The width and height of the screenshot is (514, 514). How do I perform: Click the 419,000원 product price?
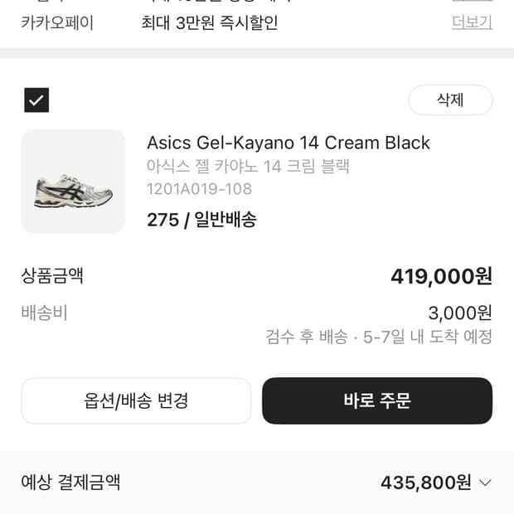pyautogui.click(x=441, y=276)
